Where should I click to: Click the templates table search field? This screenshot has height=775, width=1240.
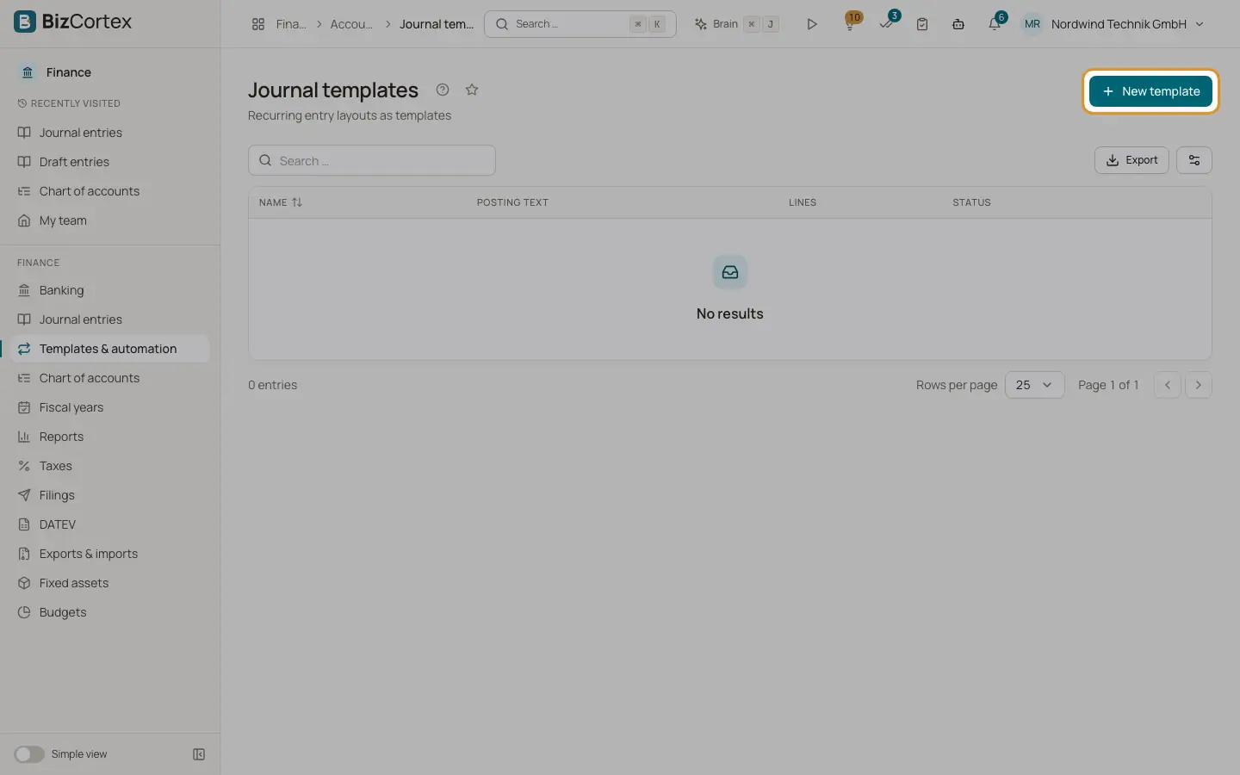coord(372,160)
